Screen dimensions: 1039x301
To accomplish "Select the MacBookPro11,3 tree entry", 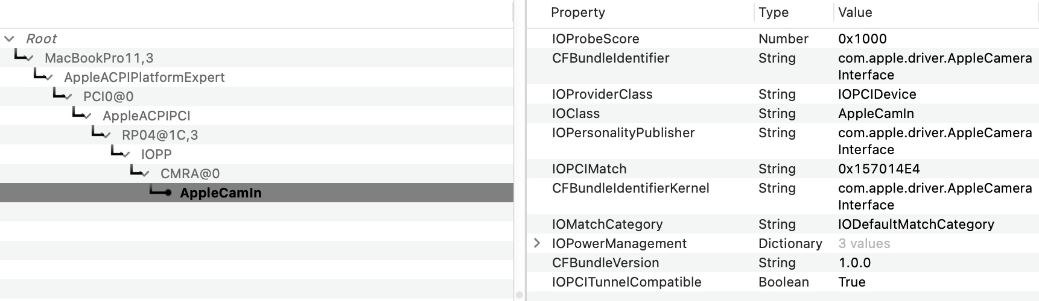I will pyautogui.click(x=99, y=58).
